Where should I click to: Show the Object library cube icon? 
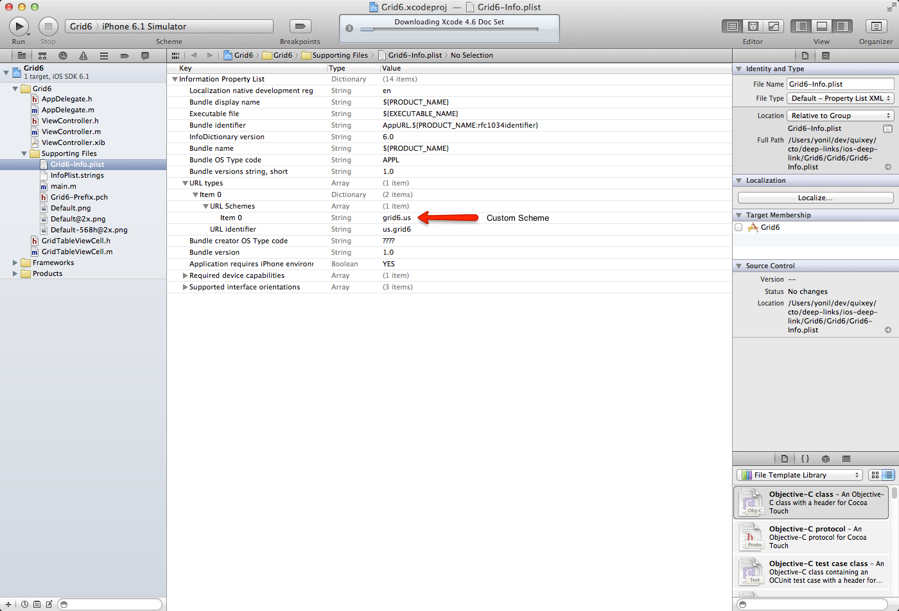pyautogui.click(x=826, y=459)
